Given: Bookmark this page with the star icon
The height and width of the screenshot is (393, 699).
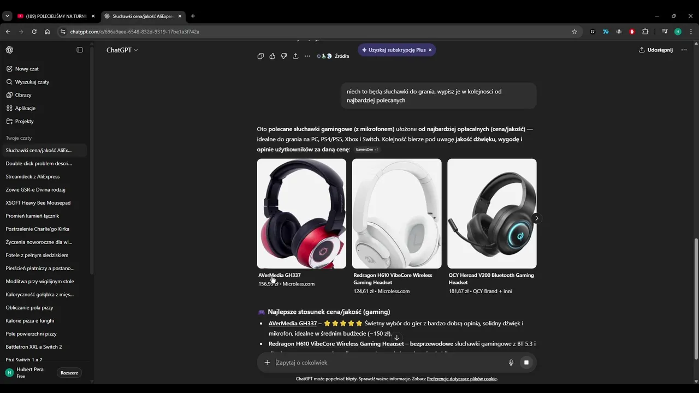Looking at the screenshot, I should click(574, 32).
